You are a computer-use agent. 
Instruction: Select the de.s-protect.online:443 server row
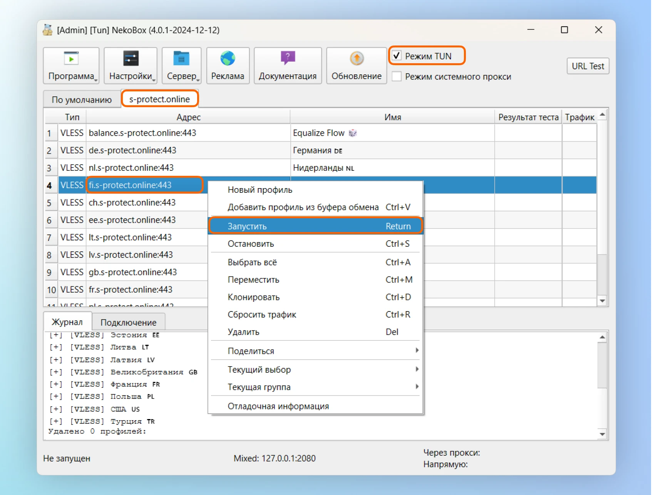click(132, 150)
